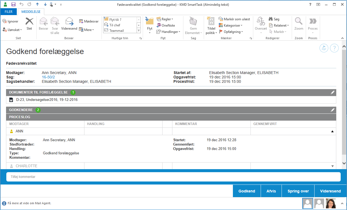347x210 pixels.
Task: Delete message with Slet icon
Action: (29, 21)
